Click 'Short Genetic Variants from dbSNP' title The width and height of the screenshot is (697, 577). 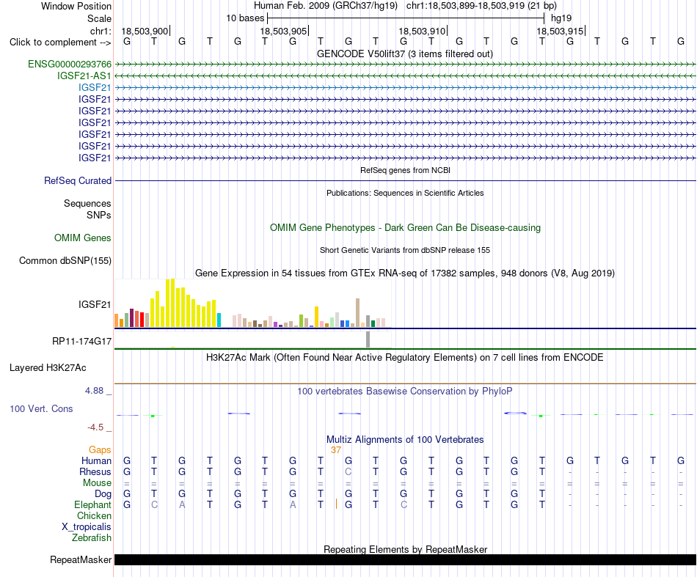(405, 250)
